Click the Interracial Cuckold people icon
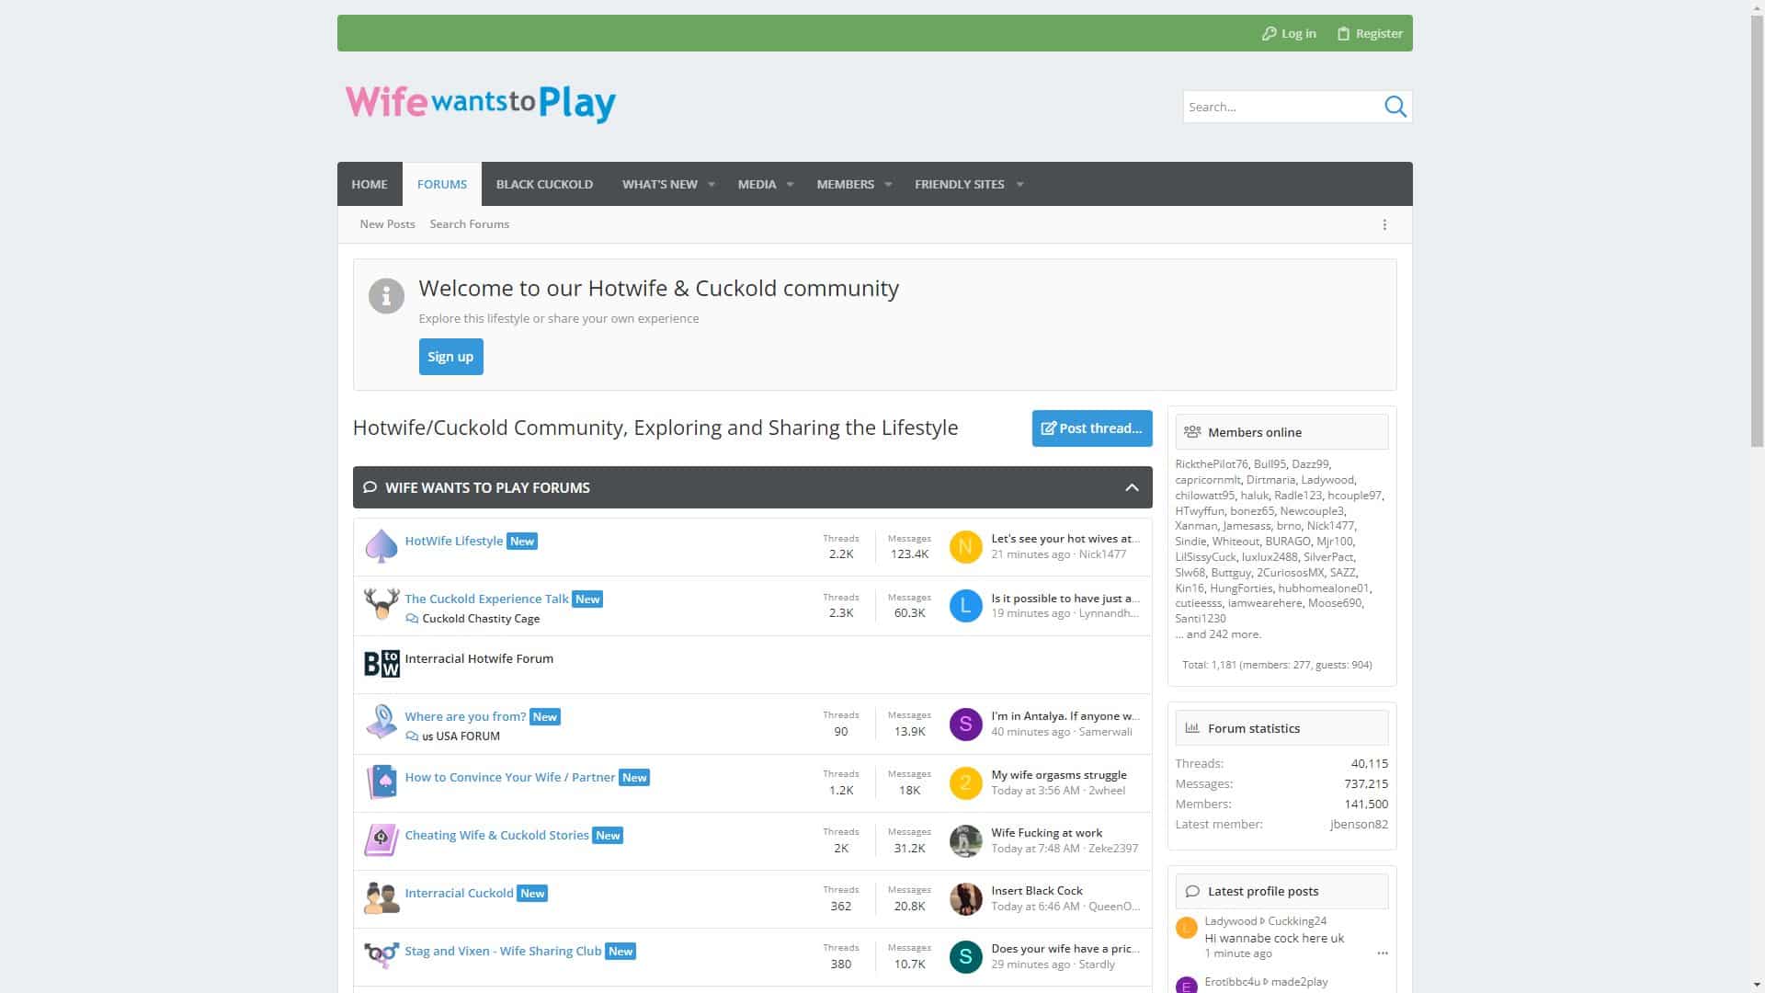 381,898
